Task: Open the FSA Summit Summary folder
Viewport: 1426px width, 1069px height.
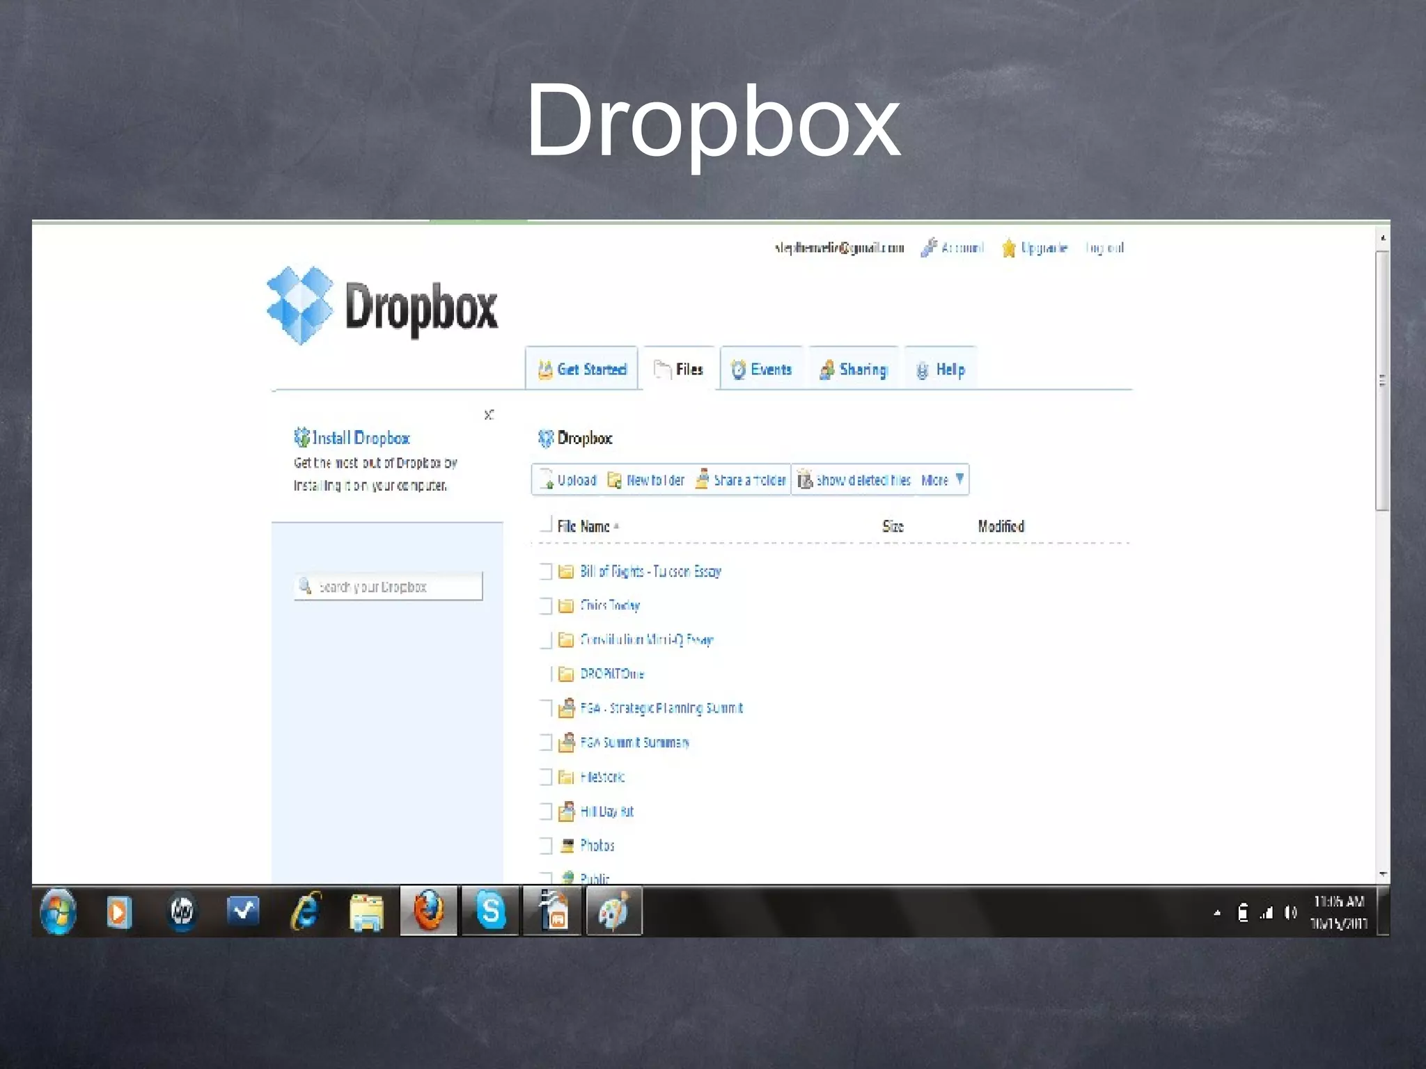Action: coord(634,743)
